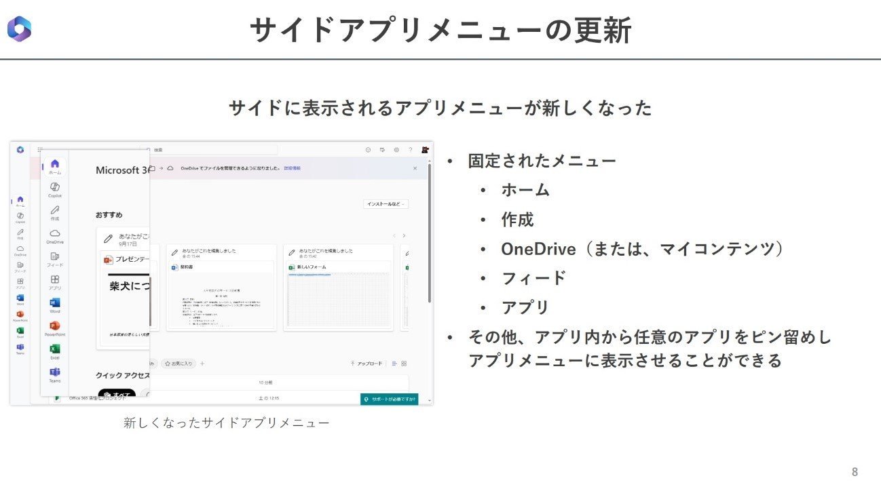Click Excel in the small left rail
This screenshot has width=881, height=491.
click(20, 332)
